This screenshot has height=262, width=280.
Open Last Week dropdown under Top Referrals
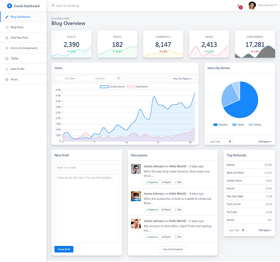click(x=236, y=230)
